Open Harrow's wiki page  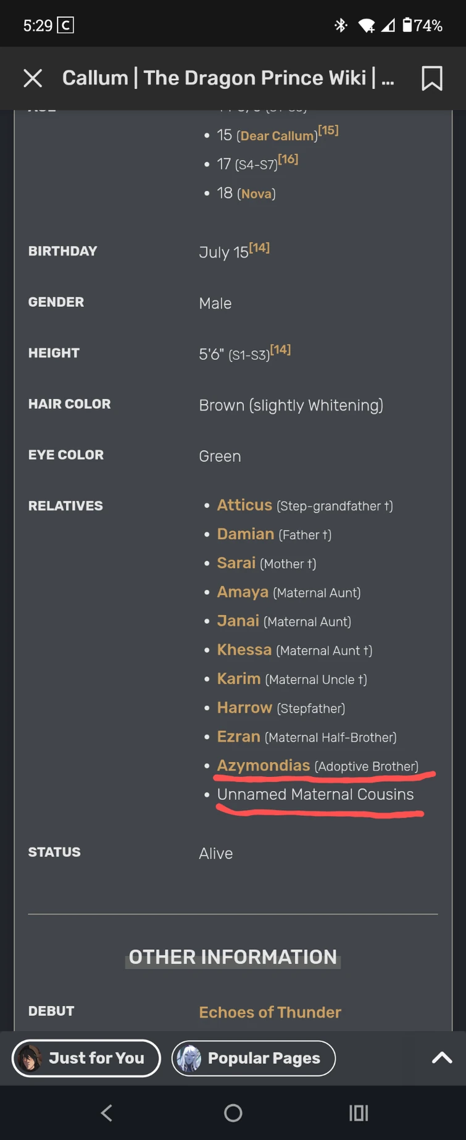[244, 707]
